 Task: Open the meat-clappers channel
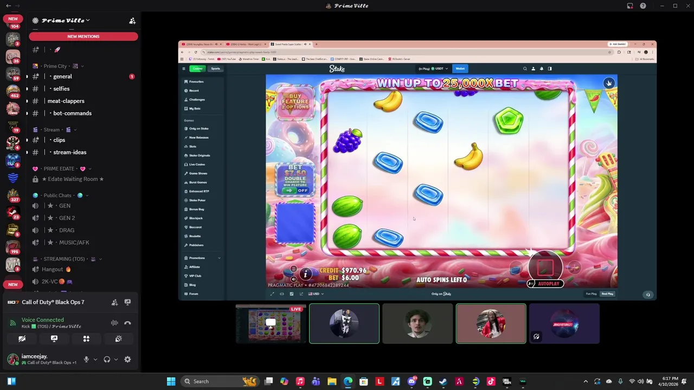point(83,101)
